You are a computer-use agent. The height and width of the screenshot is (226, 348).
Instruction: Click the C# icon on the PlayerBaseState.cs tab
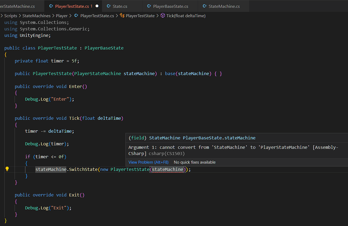pyautogui.click(x=148, y=6)
